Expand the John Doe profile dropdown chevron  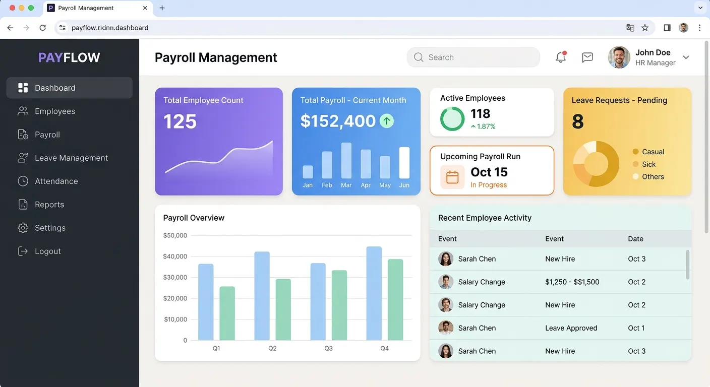pyautogui.click(x=686, y=57)
